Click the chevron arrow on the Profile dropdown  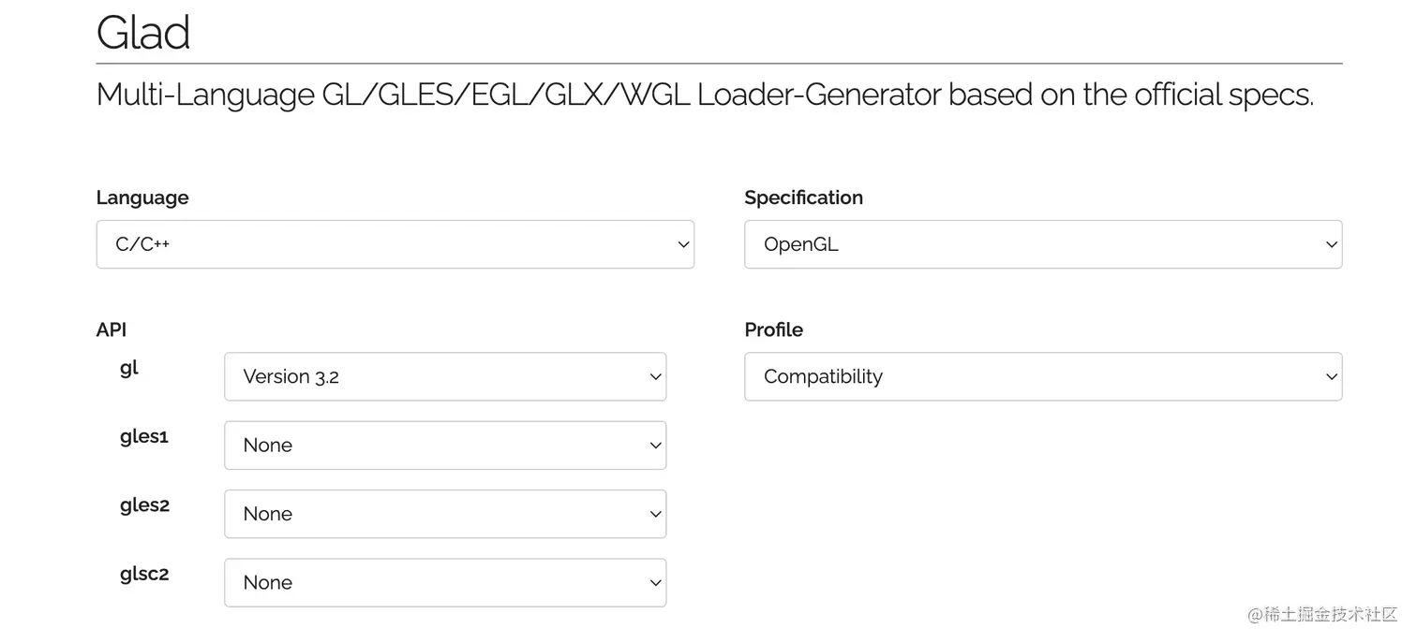pyautogui.click(x=1331, y=376)
